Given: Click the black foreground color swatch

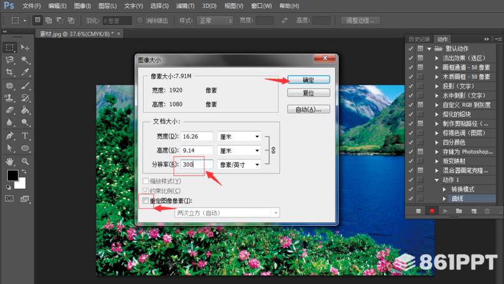Looking at the screenshot, I should point(12,176).
